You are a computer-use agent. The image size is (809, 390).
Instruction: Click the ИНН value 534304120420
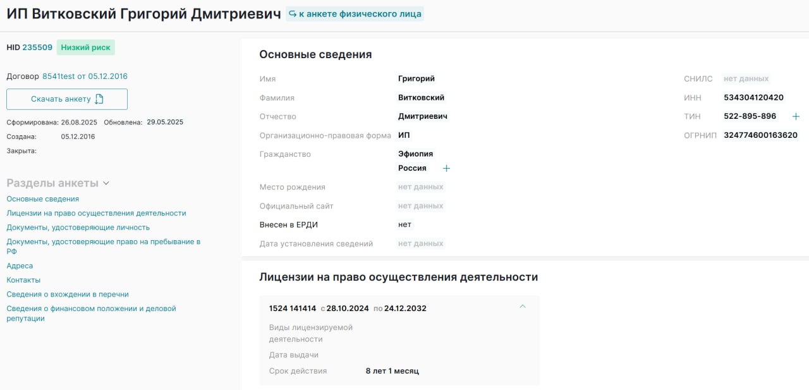[753, 98]
